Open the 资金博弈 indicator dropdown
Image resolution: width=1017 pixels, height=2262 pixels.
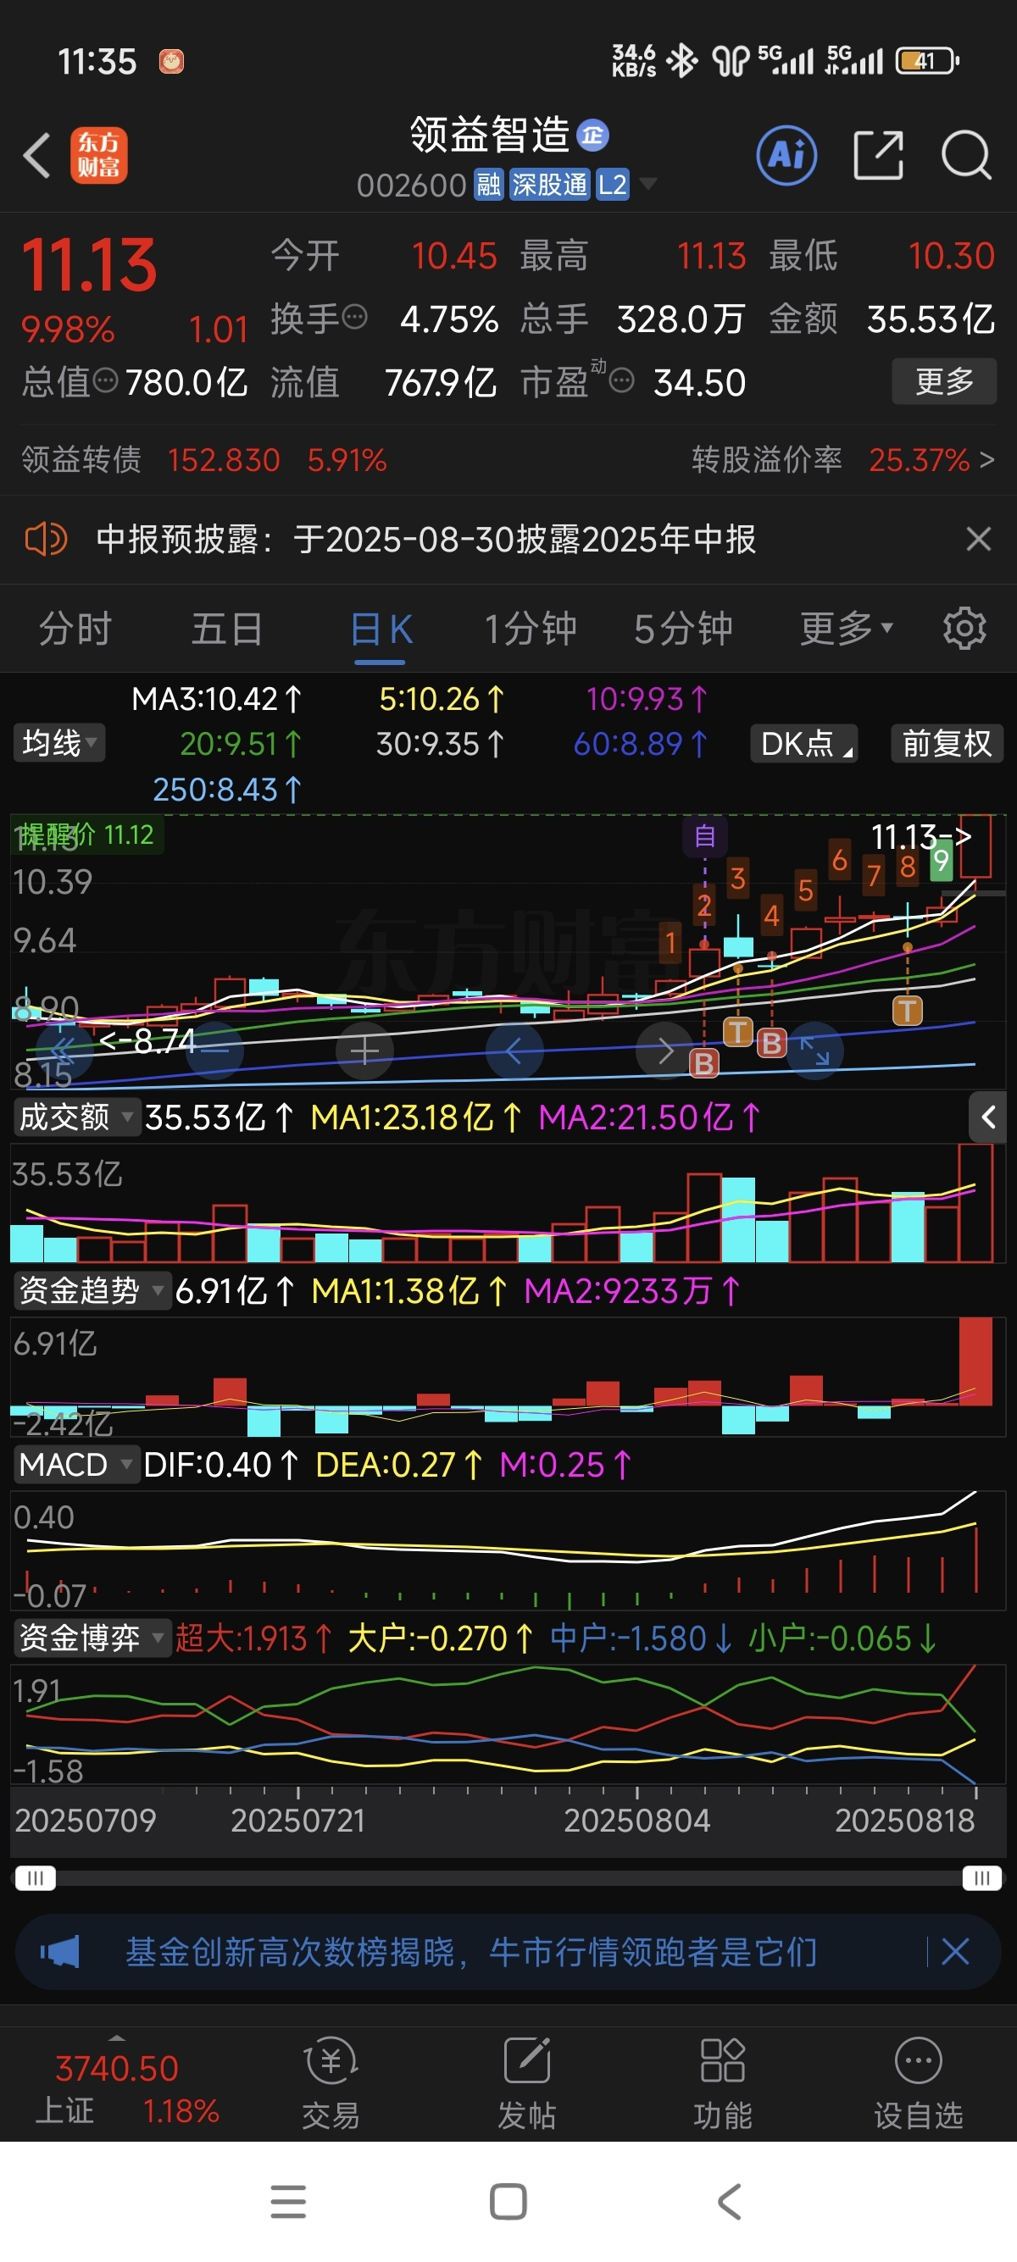tap(92, 1638)
